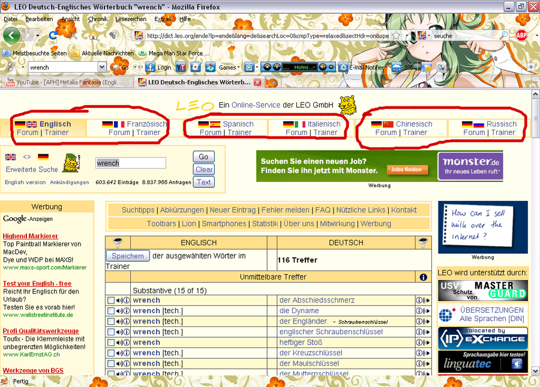Click the Speichern button
The width and height of the screenshot is (540, 387).
[x=128, y=256]
